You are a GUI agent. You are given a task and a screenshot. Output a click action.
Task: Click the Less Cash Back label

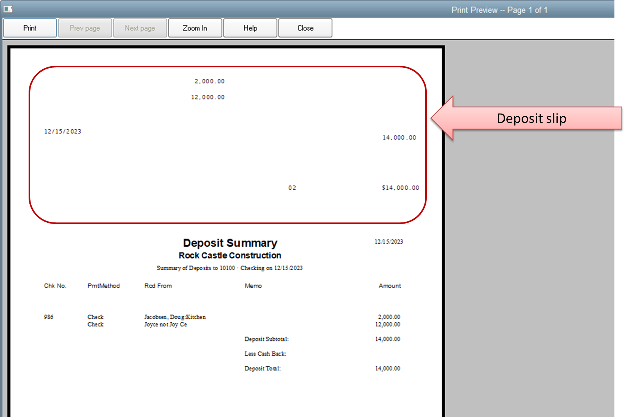(265, 354)
